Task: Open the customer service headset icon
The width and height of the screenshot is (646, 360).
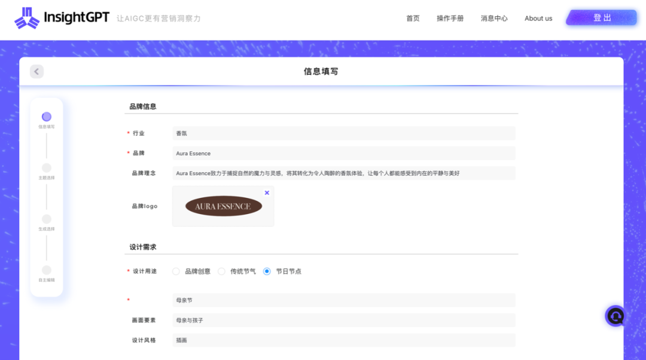Action: click(x=615, y=316)
